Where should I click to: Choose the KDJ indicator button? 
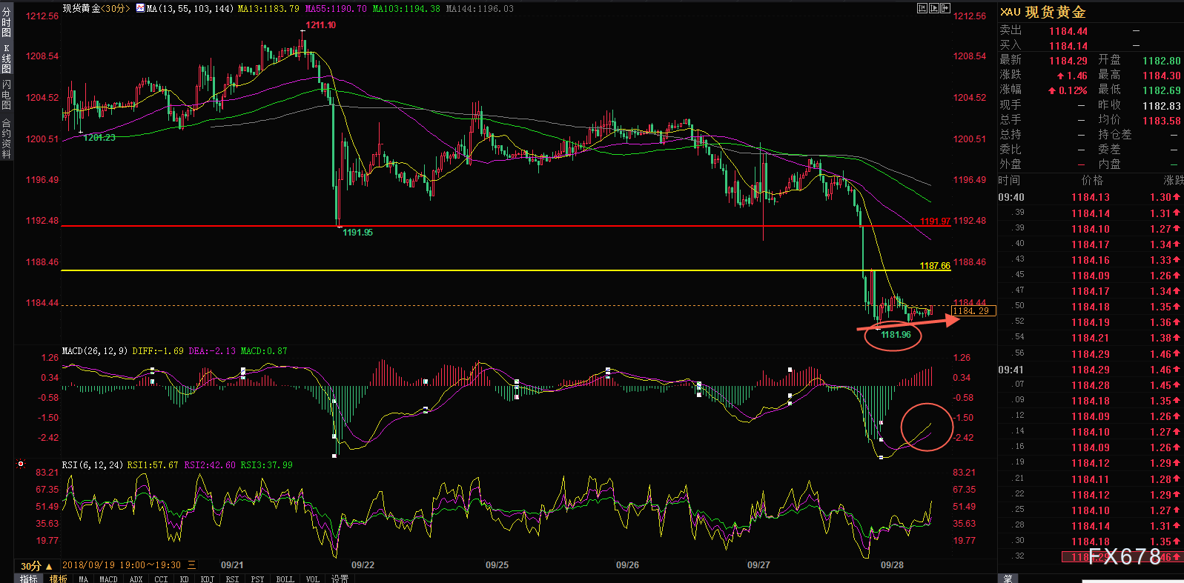coord(207,579)
